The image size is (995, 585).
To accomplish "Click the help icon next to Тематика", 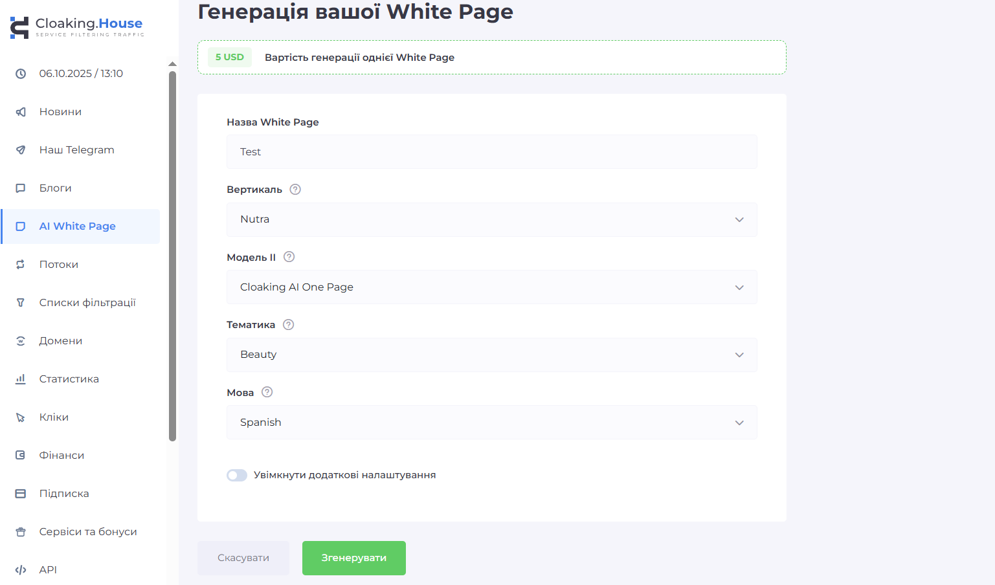I will click(x=289, y=325).
